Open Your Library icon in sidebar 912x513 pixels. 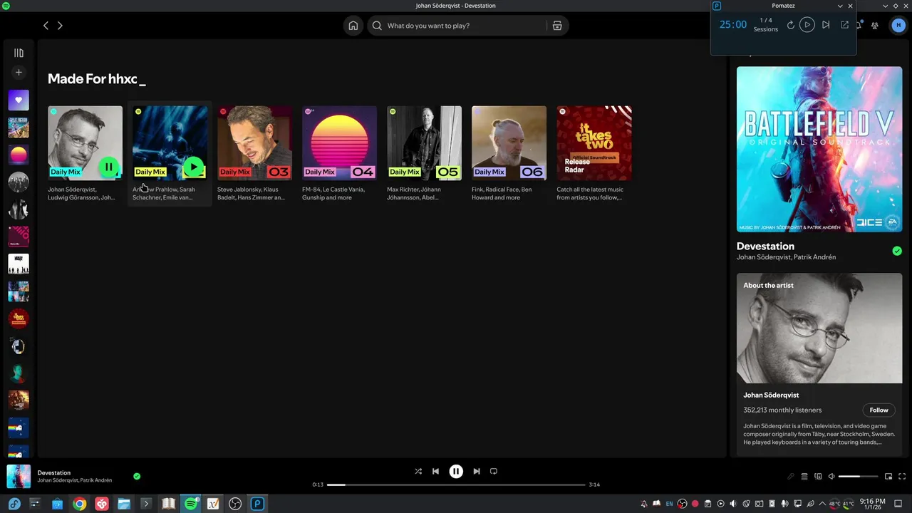tap(19, 53)
